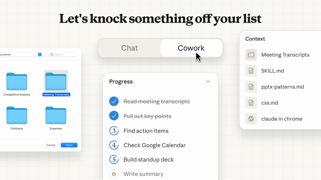The image size is (321, 180).
Task: Select the pptx-patterns.md file icon
Action: [251, 87]
